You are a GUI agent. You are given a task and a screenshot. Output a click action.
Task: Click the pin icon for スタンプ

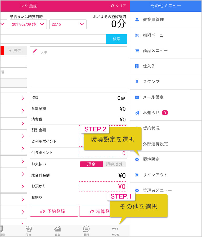137,82
